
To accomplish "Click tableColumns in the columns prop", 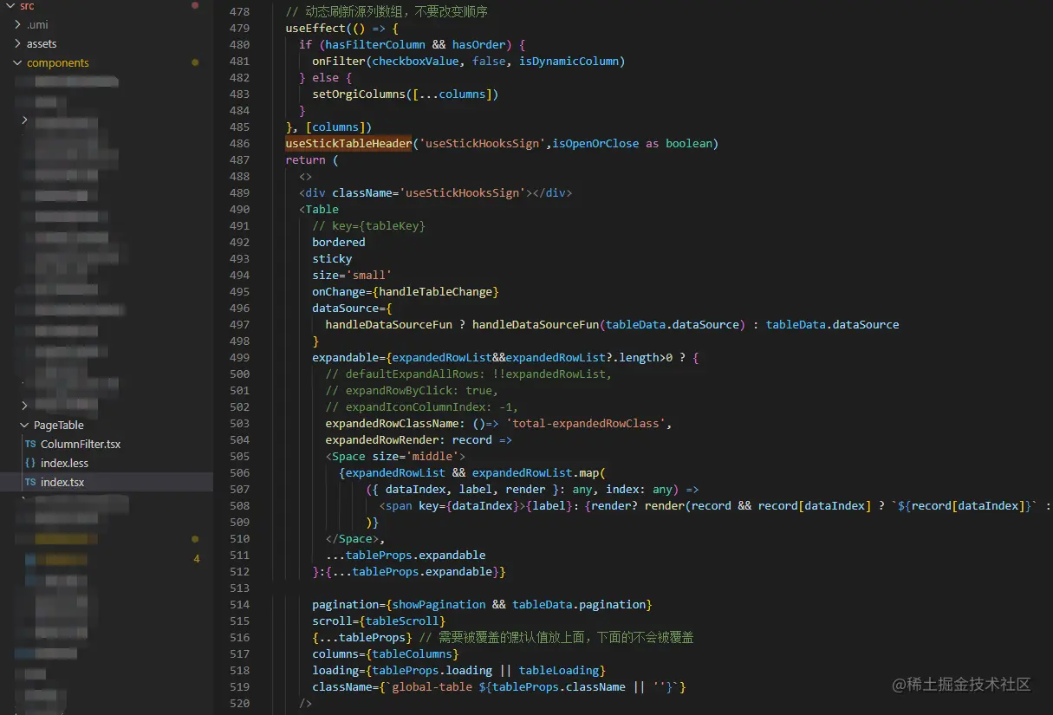I will pyautogui.click(x=412, y=653).
